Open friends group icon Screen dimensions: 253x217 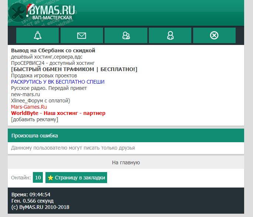click(x=126, y=35)
